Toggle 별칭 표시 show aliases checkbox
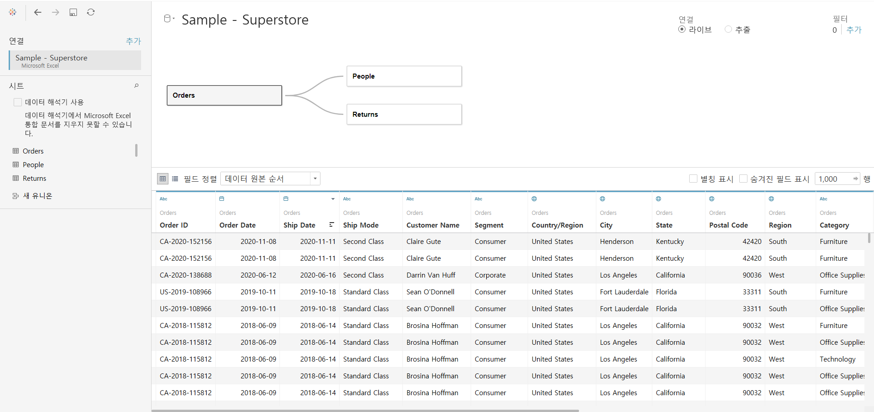 693,179
